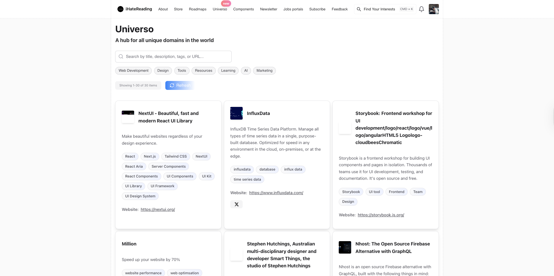
Task: Click Subscribe in the navbar
Action: tap(317, 9)
